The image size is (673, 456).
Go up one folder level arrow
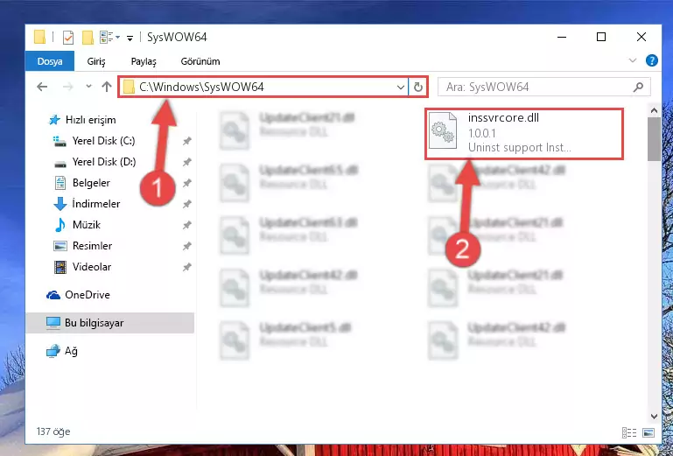click(x=107, y=87)
